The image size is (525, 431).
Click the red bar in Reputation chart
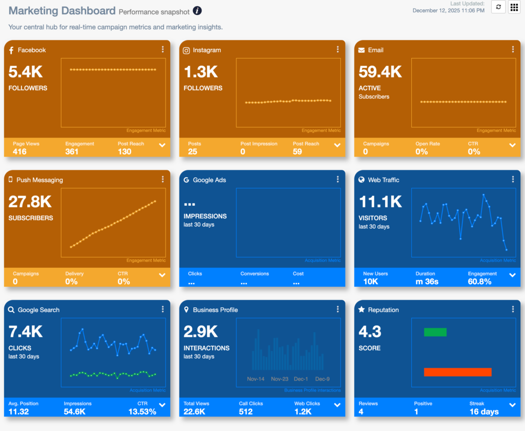(457, 372)
